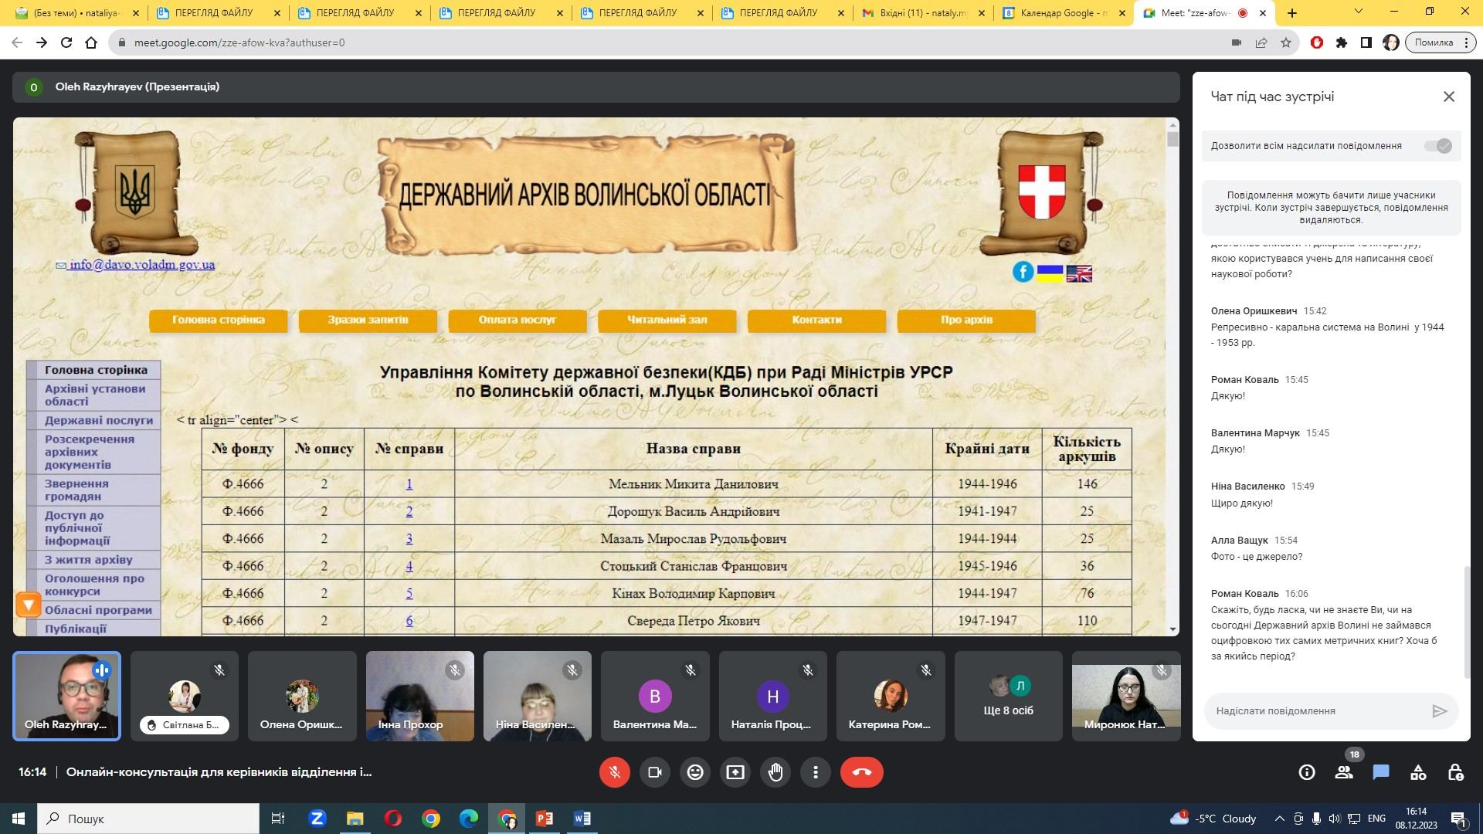Open host controls lock icon
The width and height of the screenshot is (1483, 834).
1455,772
